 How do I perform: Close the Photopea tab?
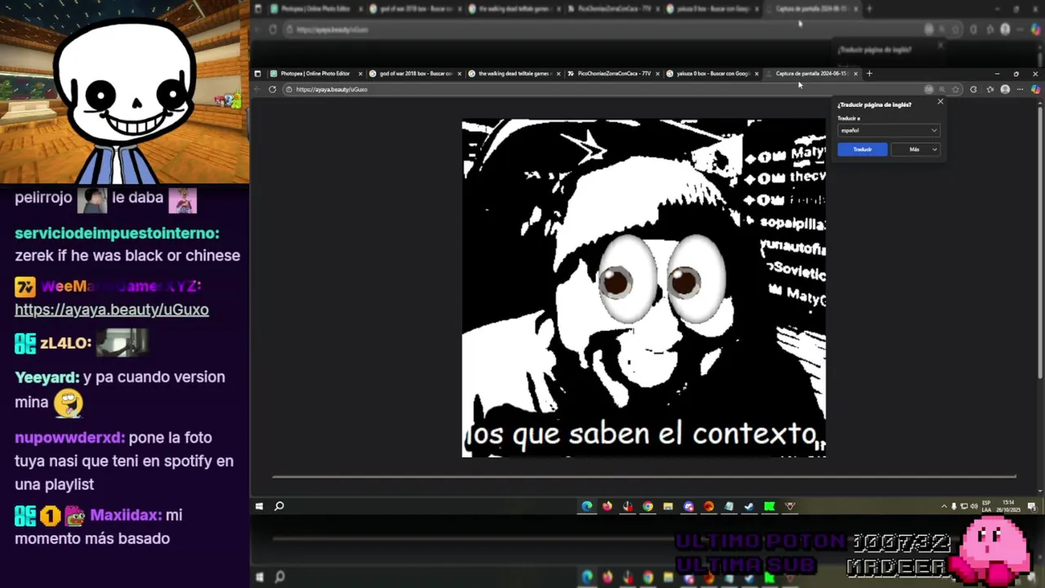pyautogui.click(x=360, y=73)
